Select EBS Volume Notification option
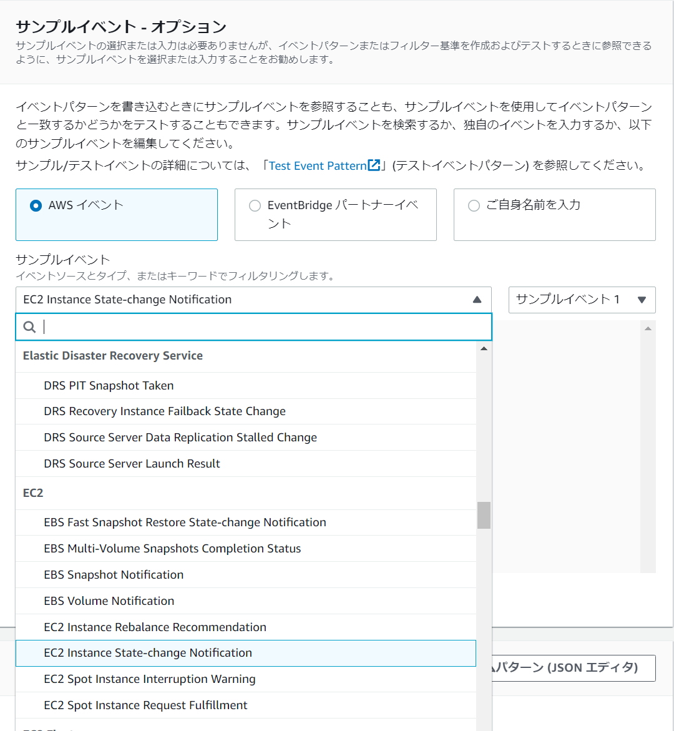The image size is (674, 731). (x=246, y=601)
